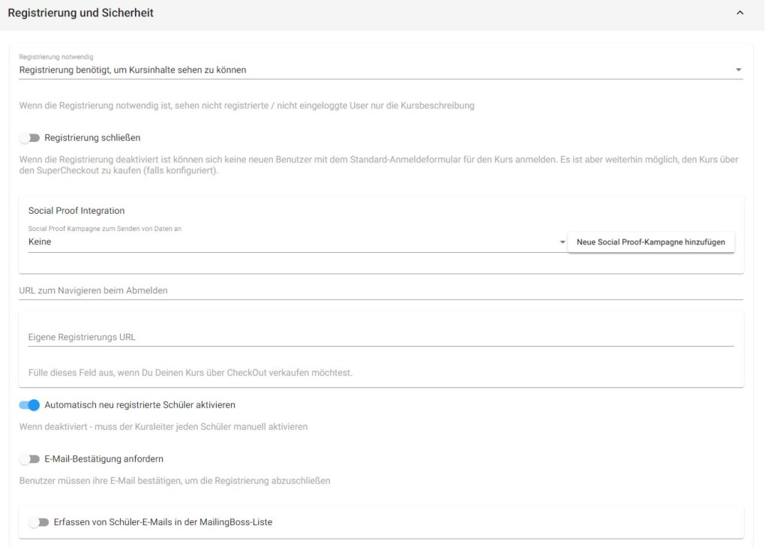Click the 'Erfassen von Schüler-E-Mails' label text
The image size is (768, 547).
tap(163, 522)
